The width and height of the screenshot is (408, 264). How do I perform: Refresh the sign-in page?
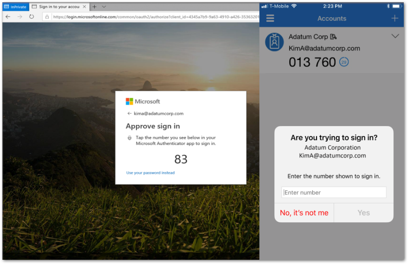coord(31,16)
